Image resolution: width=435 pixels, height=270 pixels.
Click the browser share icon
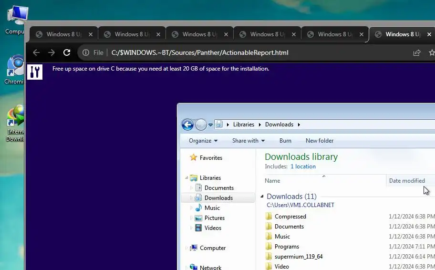pyautogui.click(x=417, y=53)
